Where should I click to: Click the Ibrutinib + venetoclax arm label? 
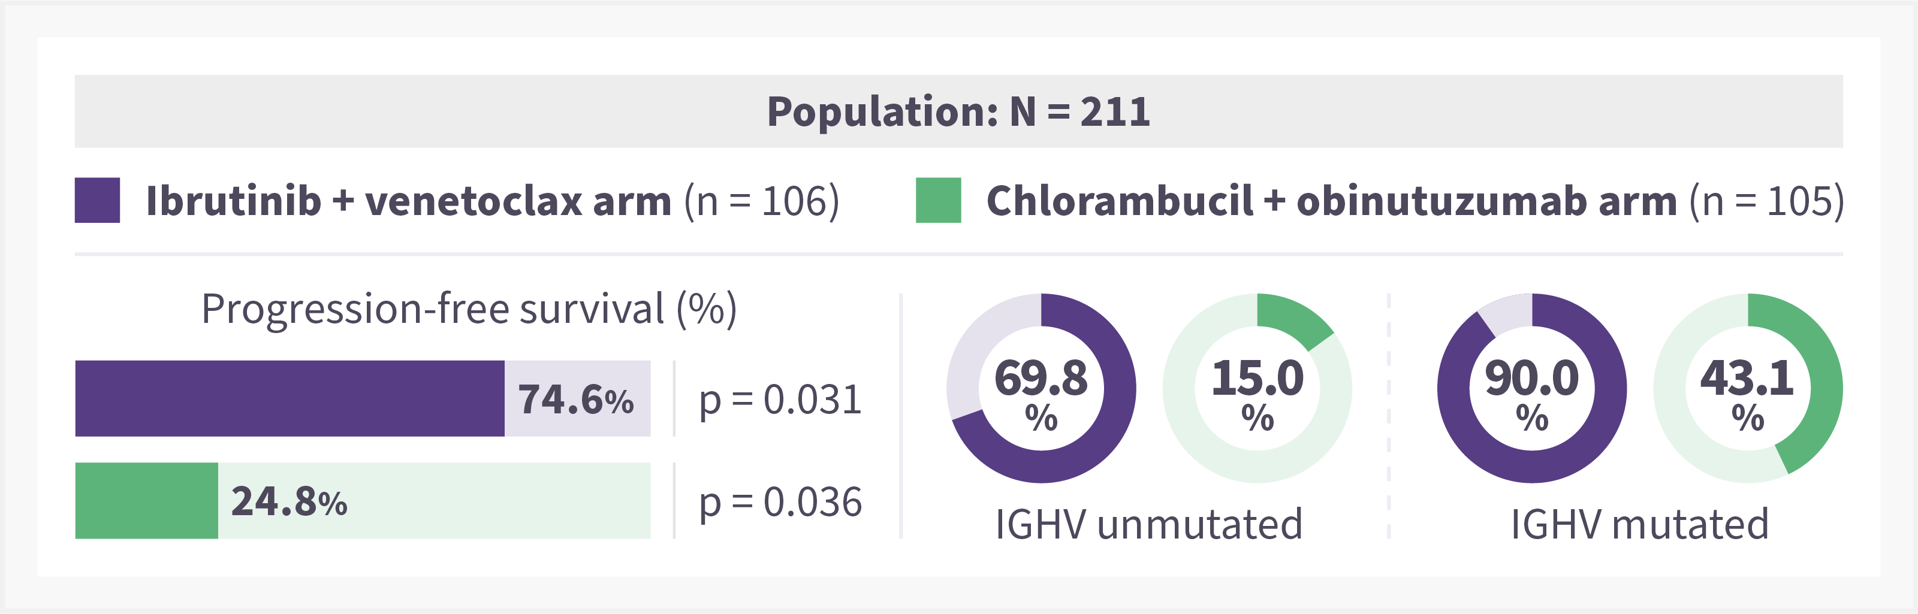(x=409, y=201)
